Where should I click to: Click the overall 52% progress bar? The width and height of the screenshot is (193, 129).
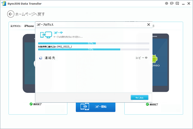coord(93,43)
